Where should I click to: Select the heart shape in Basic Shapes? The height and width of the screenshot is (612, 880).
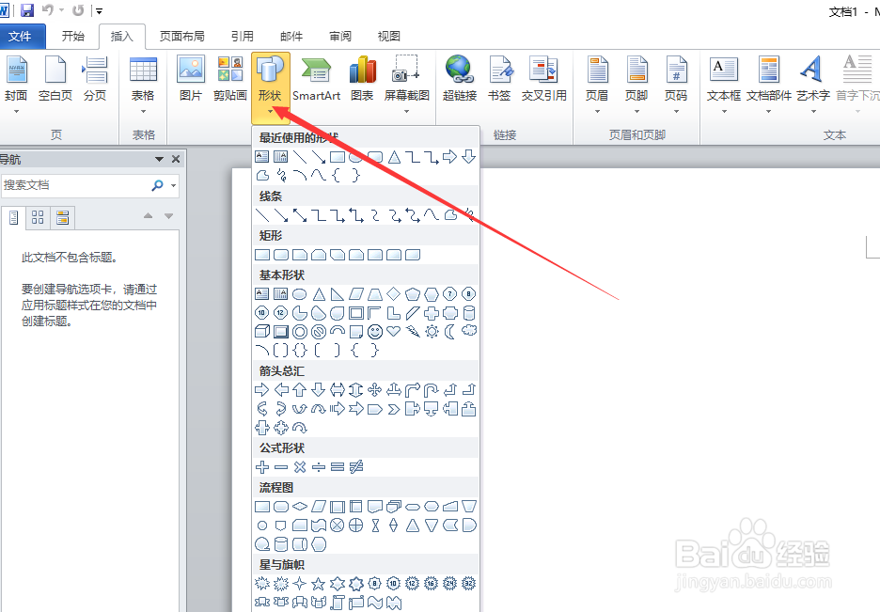393,332
